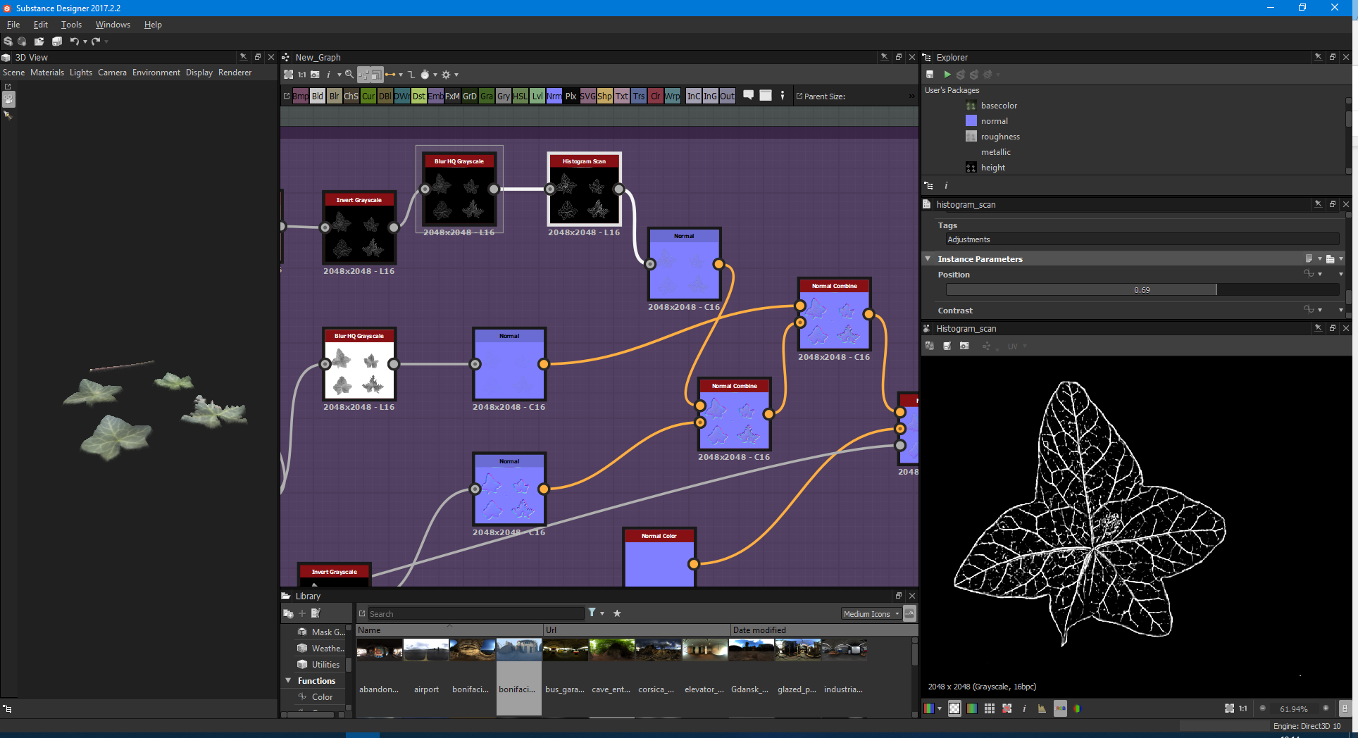1358x738 pixels.
Task: Zoom out in the Histogram_scan 2D view
Action: click(x=1262, y=708)
